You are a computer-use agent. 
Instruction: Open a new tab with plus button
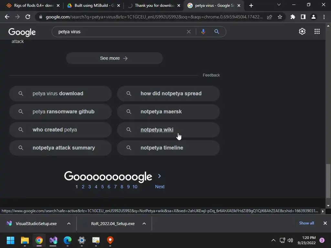click(251, 5)
